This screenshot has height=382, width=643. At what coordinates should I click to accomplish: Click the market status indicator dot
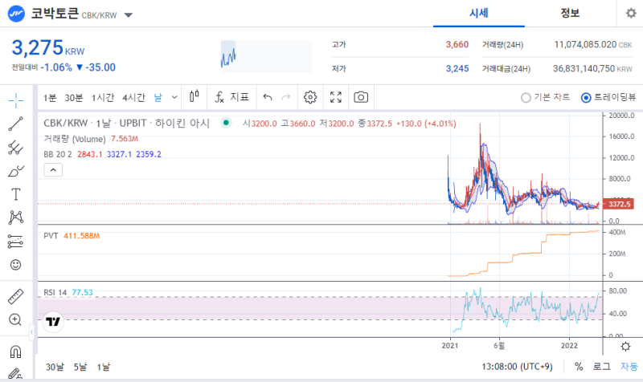(x=226, y=123)
